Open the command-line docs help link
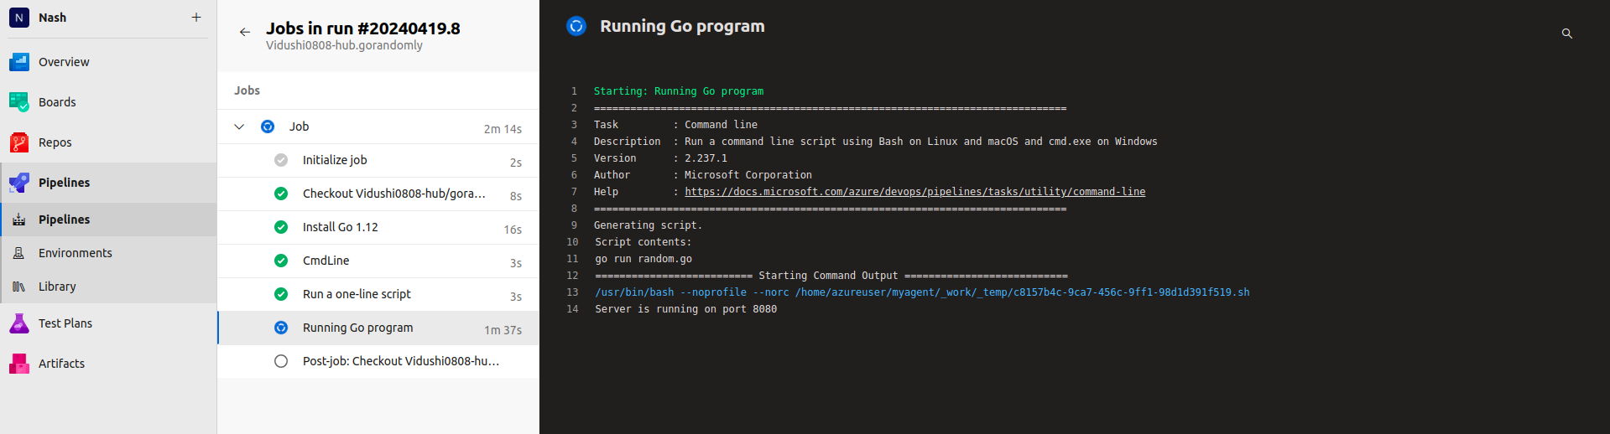1610x434 pixels. click(914, 192)
